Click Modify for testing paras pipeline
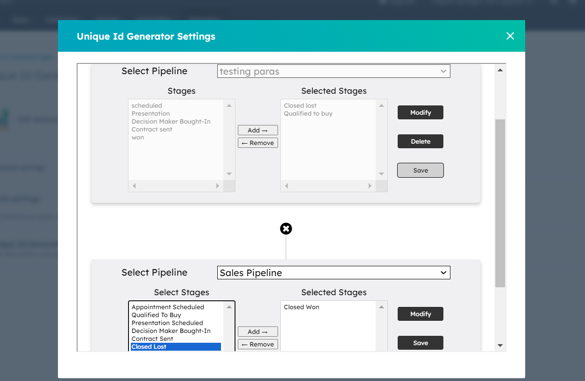The image size is (585, 381). pos(420,112)
